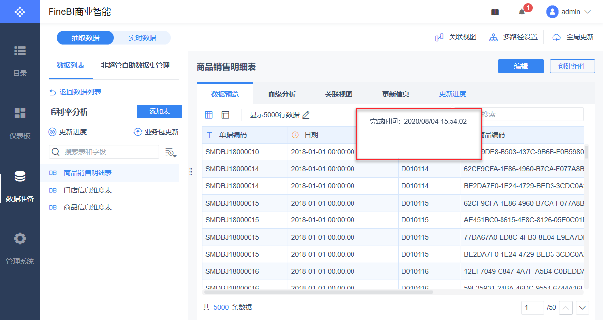
Task: Expand the admin dropdown arrow
Action: pos(588,12)
